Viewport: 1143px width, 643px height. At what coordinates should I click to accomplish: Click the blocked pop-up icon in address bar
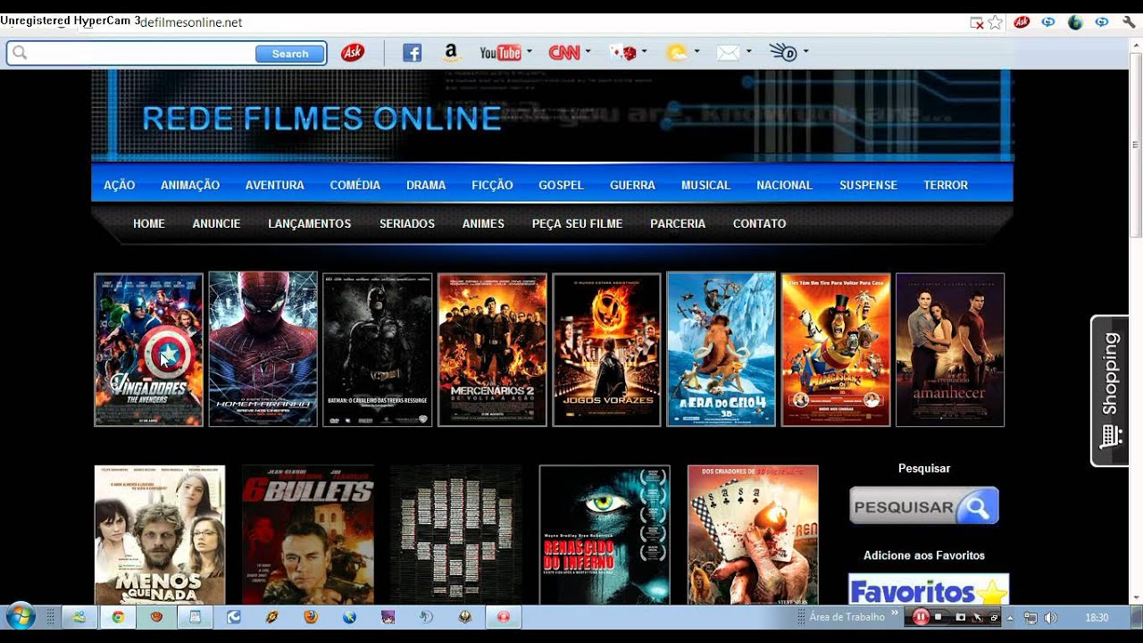click(977, 23)
